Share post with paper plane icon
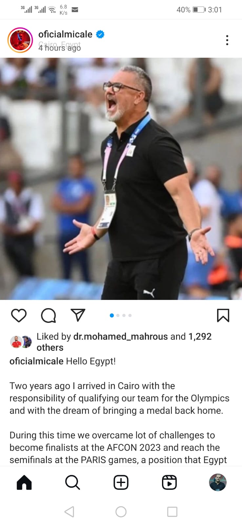 78,315
